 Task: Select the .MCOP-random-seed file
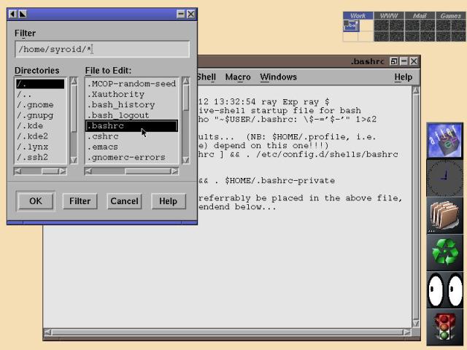tap(131, 84)
